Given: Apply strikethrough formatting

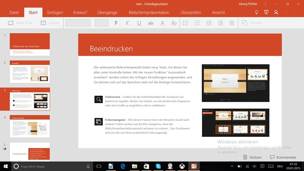Looking at the screenshot, I should coord(150,23).
